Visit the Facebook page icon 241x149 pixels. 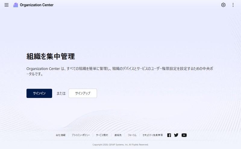[169, 135]
